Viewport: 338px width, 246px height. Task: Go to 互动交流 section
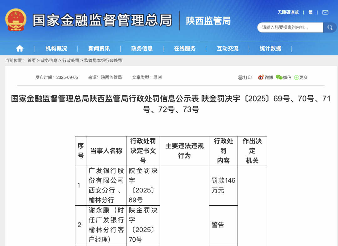pos(228,49)
